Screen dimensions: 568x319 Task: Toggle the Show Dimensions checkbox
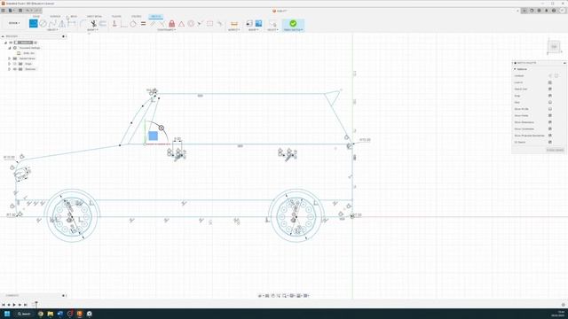550,122
